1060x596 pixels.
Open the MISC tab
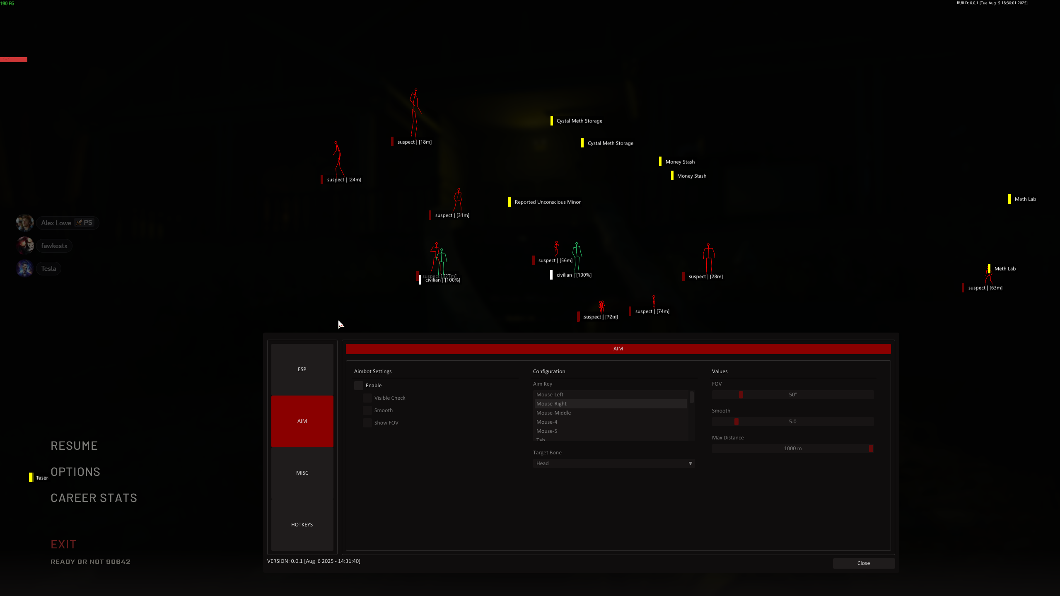(302, 473)
